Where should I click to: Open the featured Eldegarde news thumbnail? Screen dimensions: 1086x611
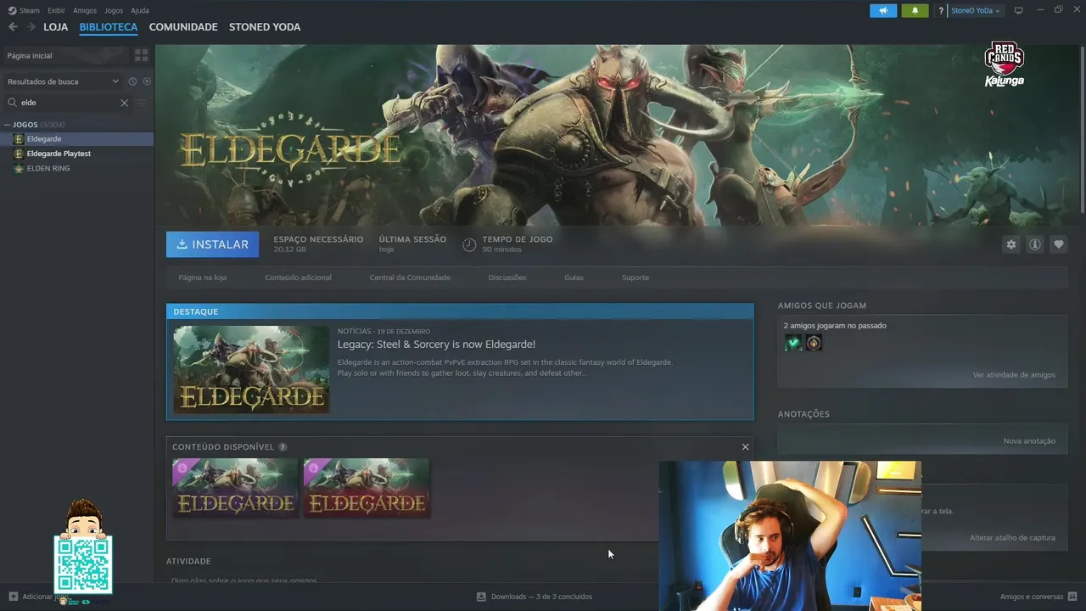point(251,369)
